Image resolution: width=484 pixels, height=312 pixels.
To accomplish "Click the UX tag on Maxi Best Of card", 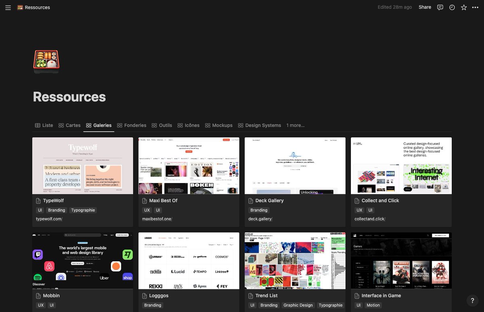I will (x=147, y=210).
